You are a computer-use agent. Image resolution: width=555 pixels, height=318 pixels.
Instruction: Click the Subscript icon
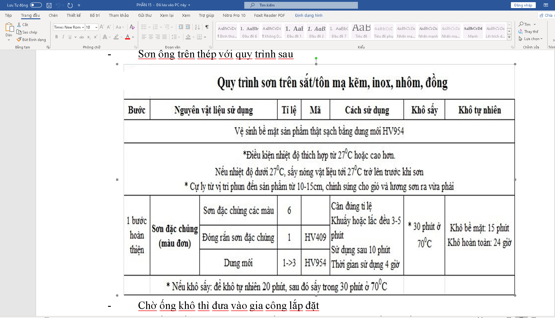(x=89, y=37)
